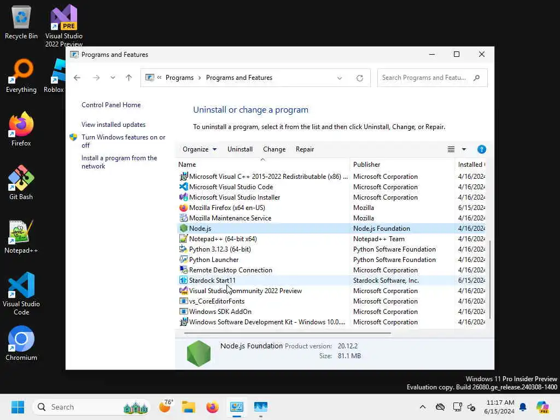The height and width of the screenshot is (420, 560).
Task: Click the Uninstall toolbar command
Action: (x=240, y=149)
